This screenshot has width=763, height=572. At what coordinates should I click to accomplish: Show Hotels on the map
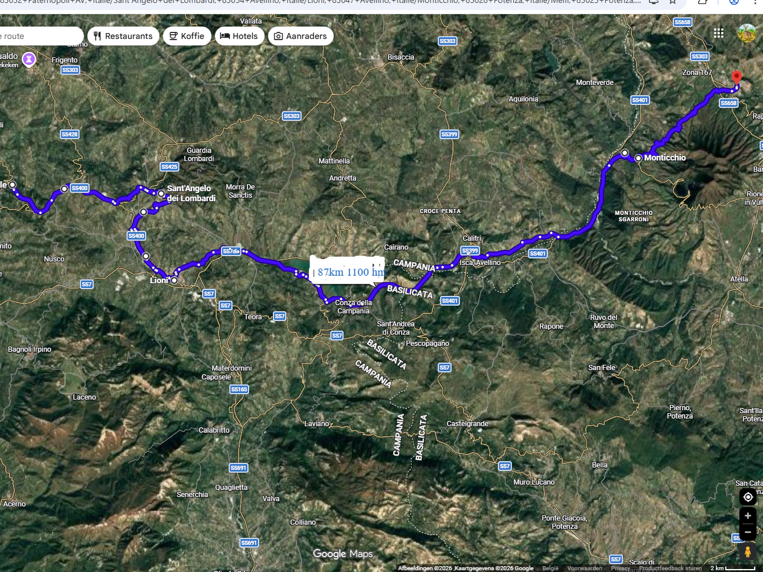click(239, 36)
